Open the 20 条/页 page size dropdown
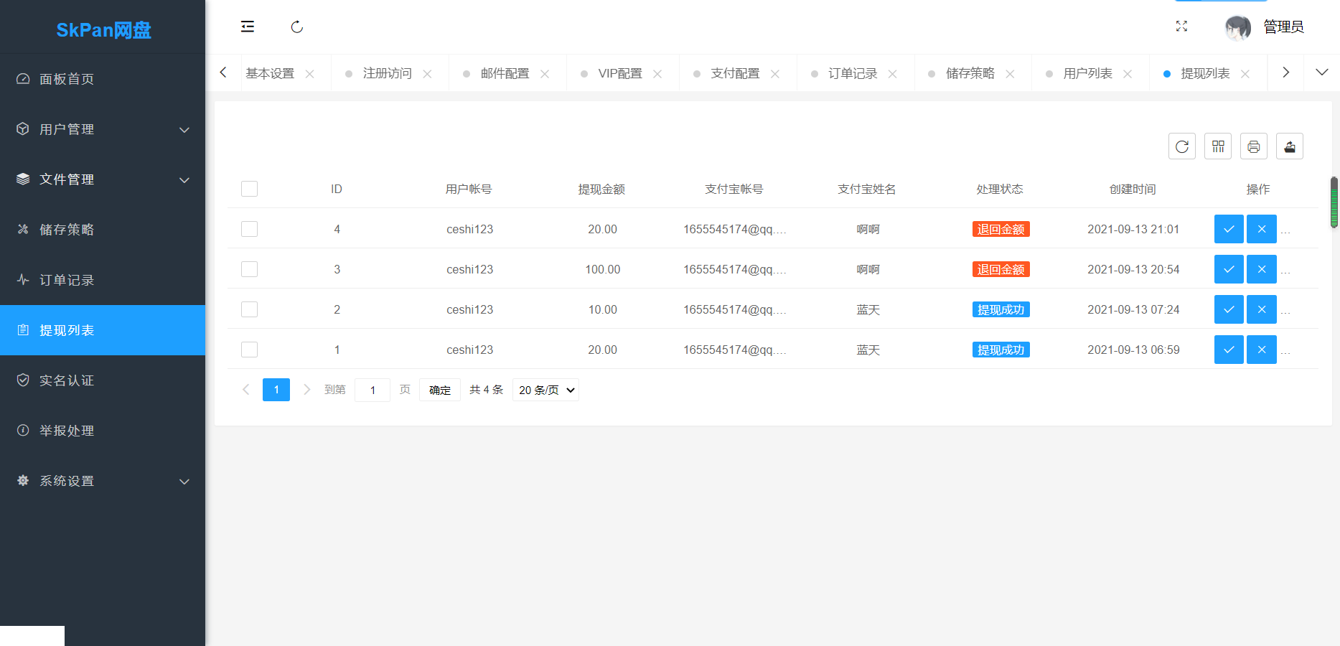Screen dimensions: 1340x646 545,390
